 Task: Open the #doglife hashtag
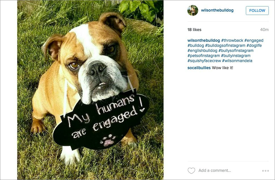[254, 45]
